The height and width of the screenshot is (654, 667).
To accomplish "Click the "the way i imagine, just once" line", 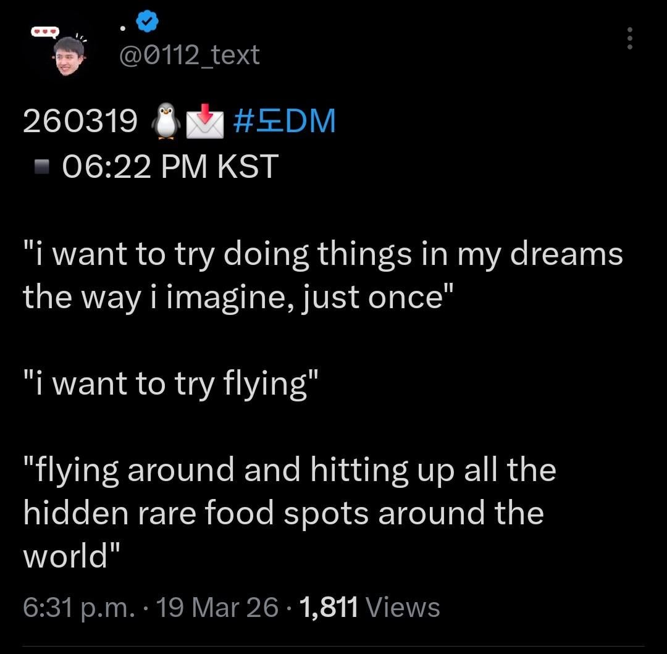I will pos(238,298).
